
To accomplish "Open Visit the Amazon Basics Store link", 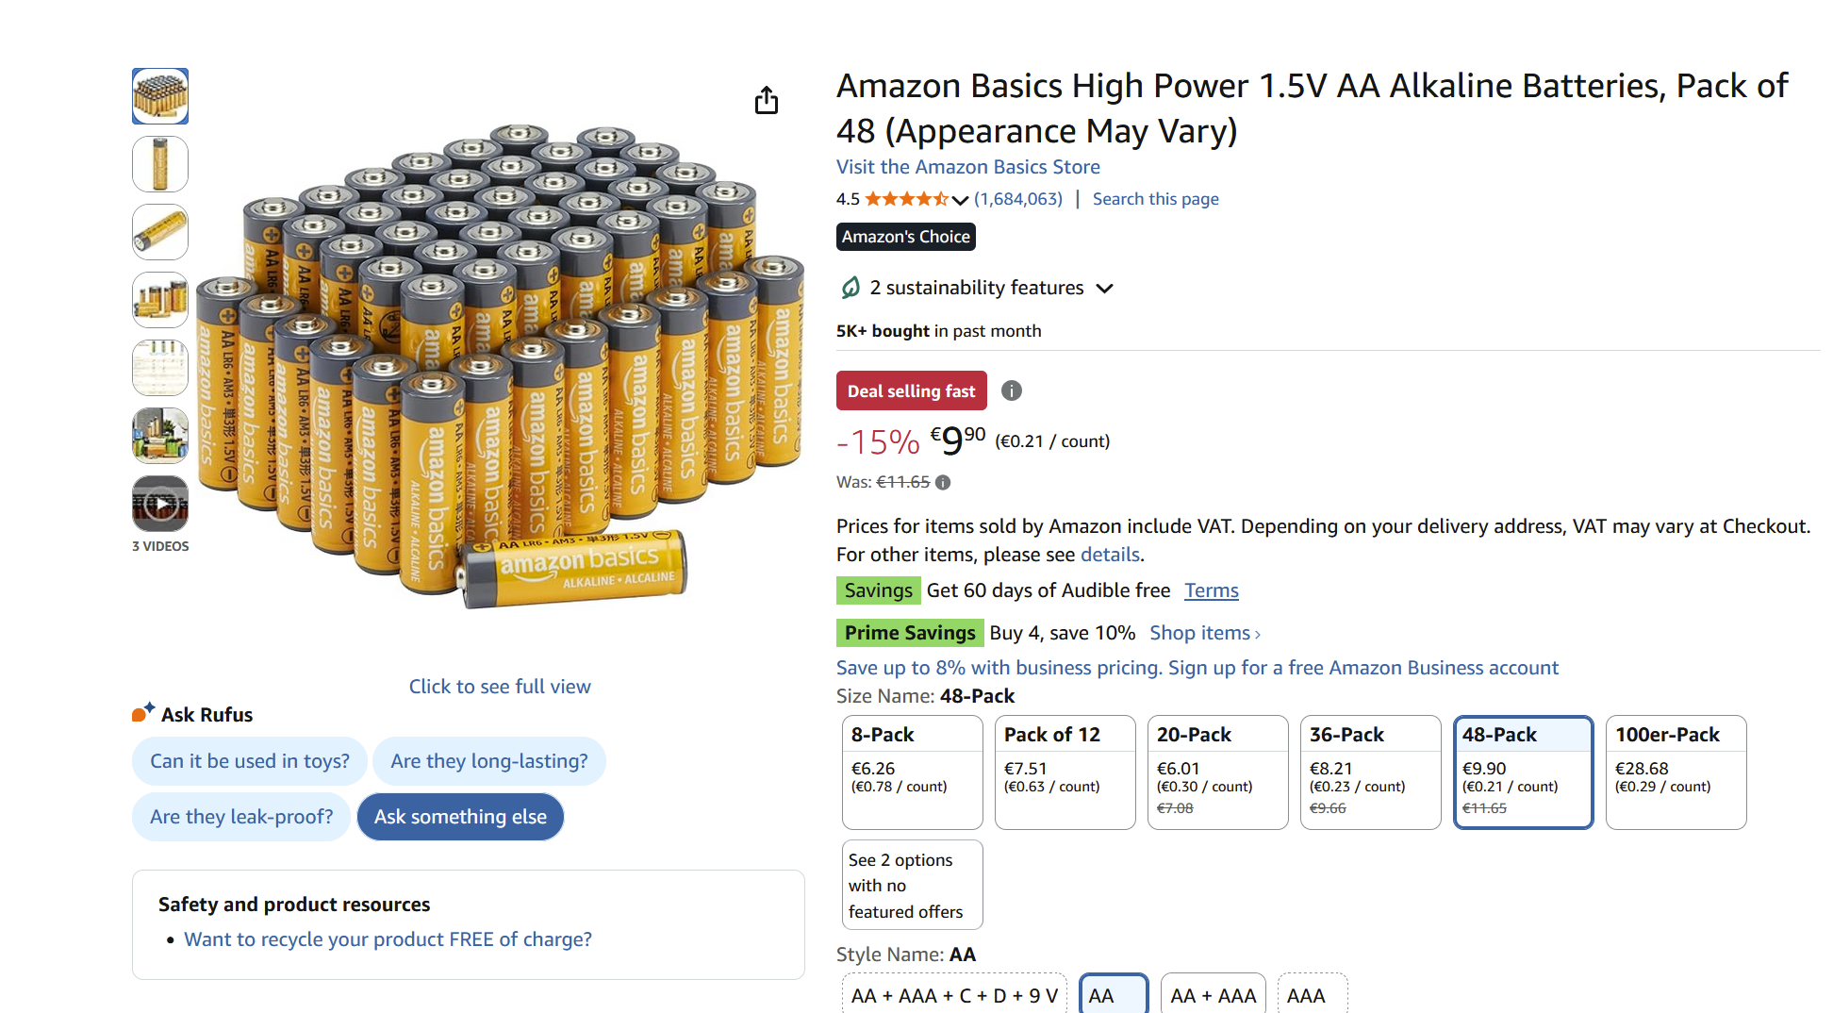I will point(967,167).
